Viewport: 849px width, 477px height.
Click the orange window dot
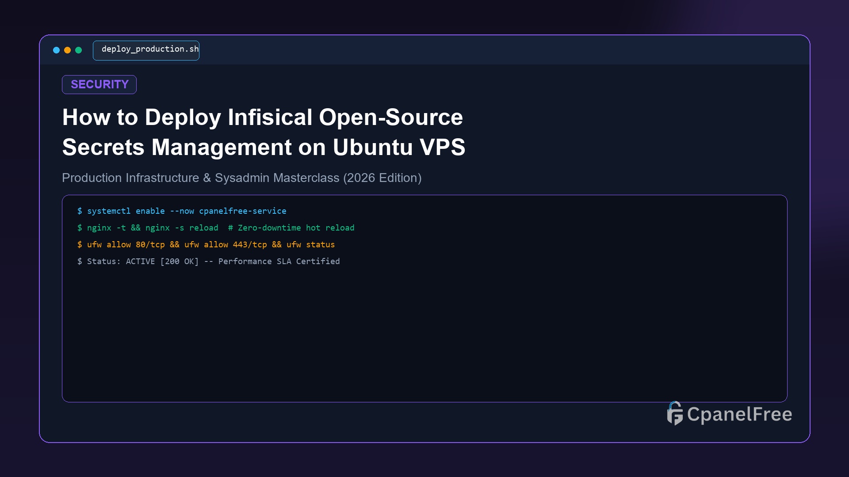tap(67, 50)
